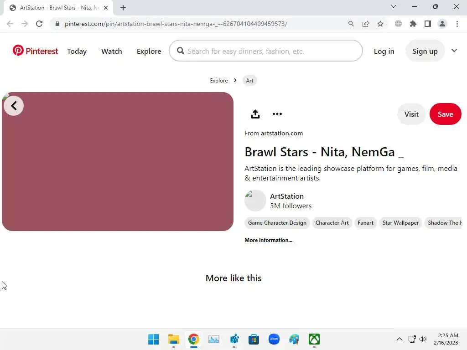The height and width of the screenshot is (350, 467).
Task: Expand the chevron menu beside Sign up
Action: 454,51
